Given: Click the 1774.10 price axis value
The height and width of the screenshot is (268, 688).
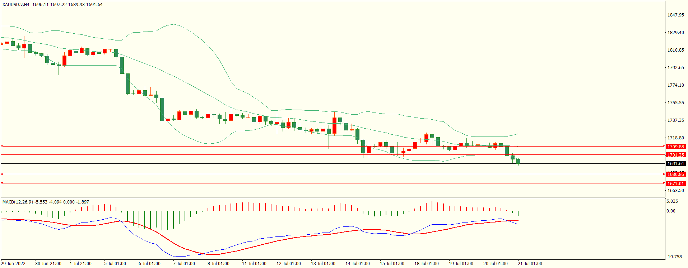Looking at the screenshot, I should (675, 85).
